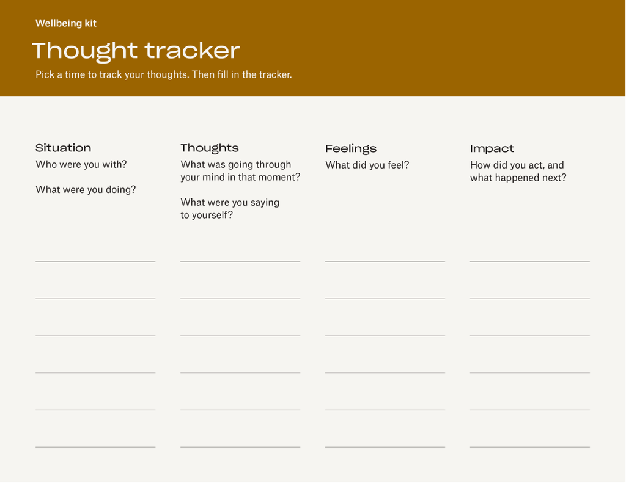Click the Situation column heading
Screen dimensions: 626x483
(x=63, y=148)
